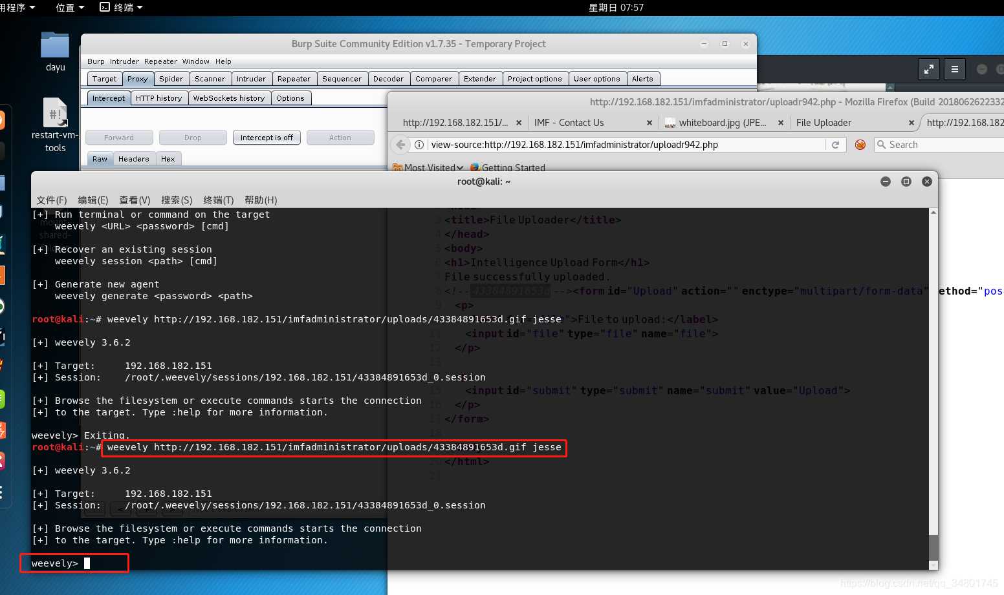Switch to the Target tab in Burp
Viewport: 1004px width, 595px height.
tap(104, 79)
